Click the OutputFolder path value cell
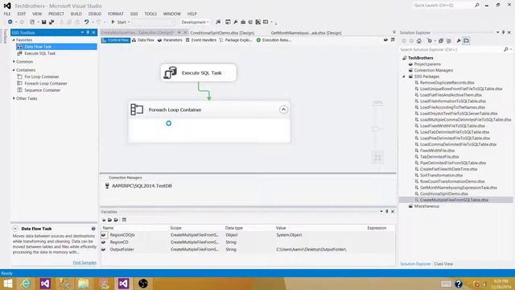Viewport: 515px width, 290px height. pos(311,250)
